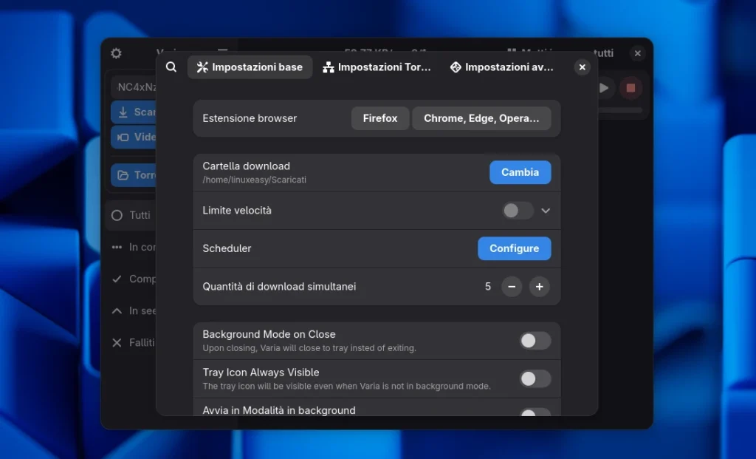Image resolution: width=756 pixels, height=459 pixels.
Task: Toggle the Limite velocità switch
Action: 518,211
